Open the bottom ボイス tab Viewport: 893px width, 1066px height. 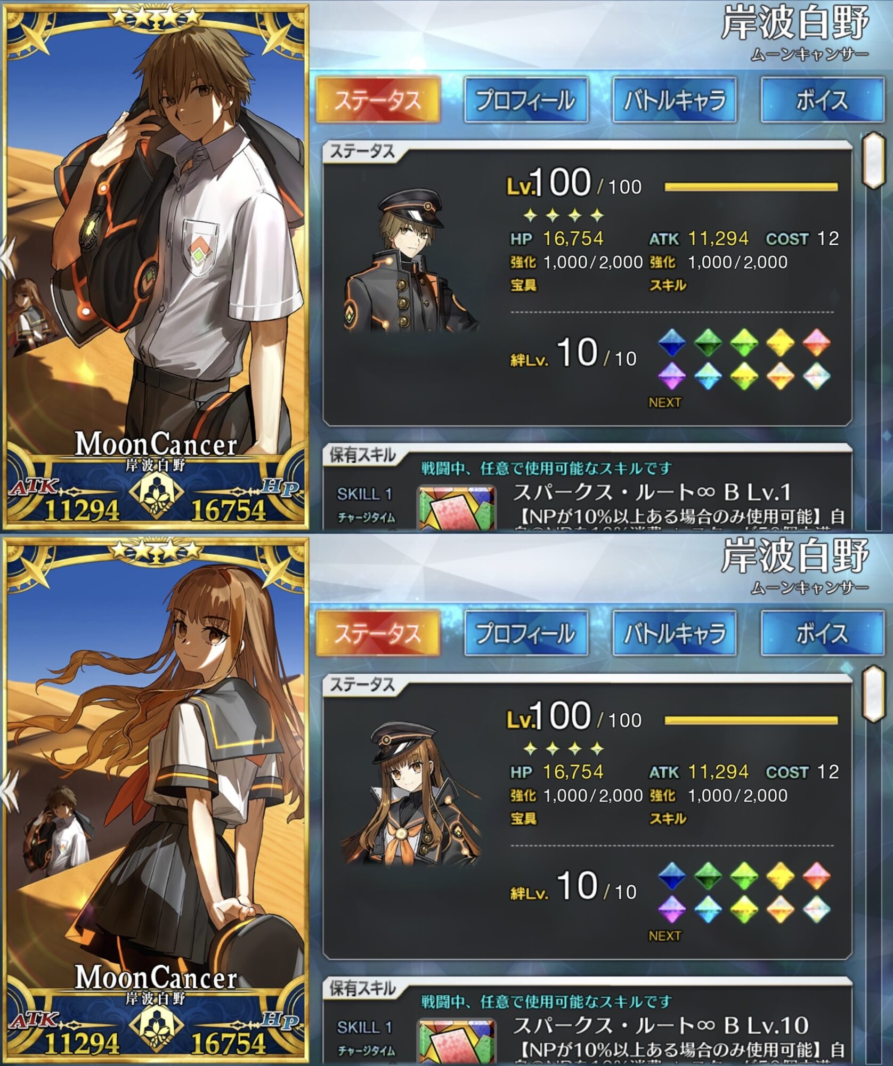click(822, 633)
